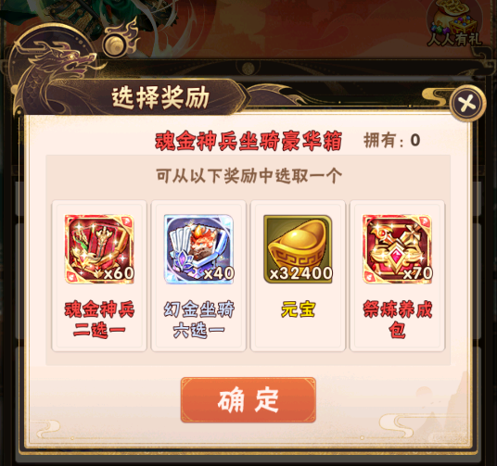
Task: Choose the gold 元宝 ingot icon
Action: (x=298, y=248)
